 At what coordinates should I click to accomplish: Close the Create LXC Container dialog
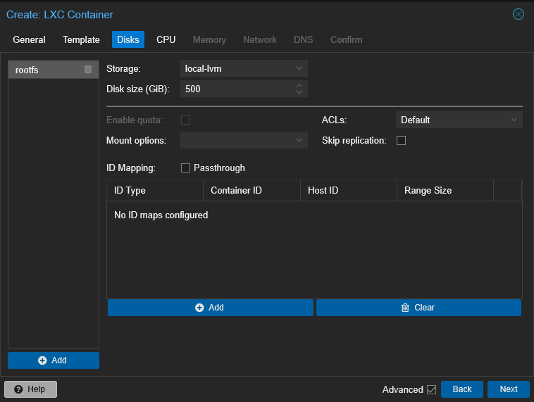[518, 14]
